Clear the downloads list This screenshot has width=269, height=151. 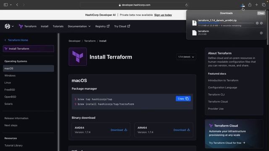pos(261,13)
